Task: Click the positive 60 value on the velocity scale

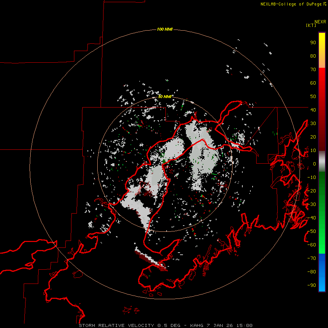Action: point(313,83)
